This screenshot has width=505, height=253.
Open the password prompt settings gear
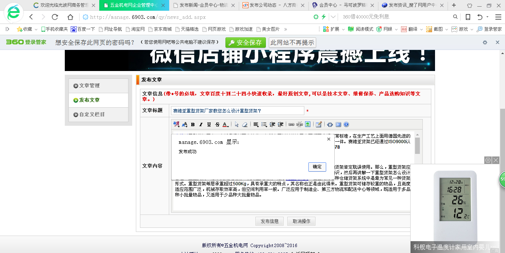tap(485, 43)
